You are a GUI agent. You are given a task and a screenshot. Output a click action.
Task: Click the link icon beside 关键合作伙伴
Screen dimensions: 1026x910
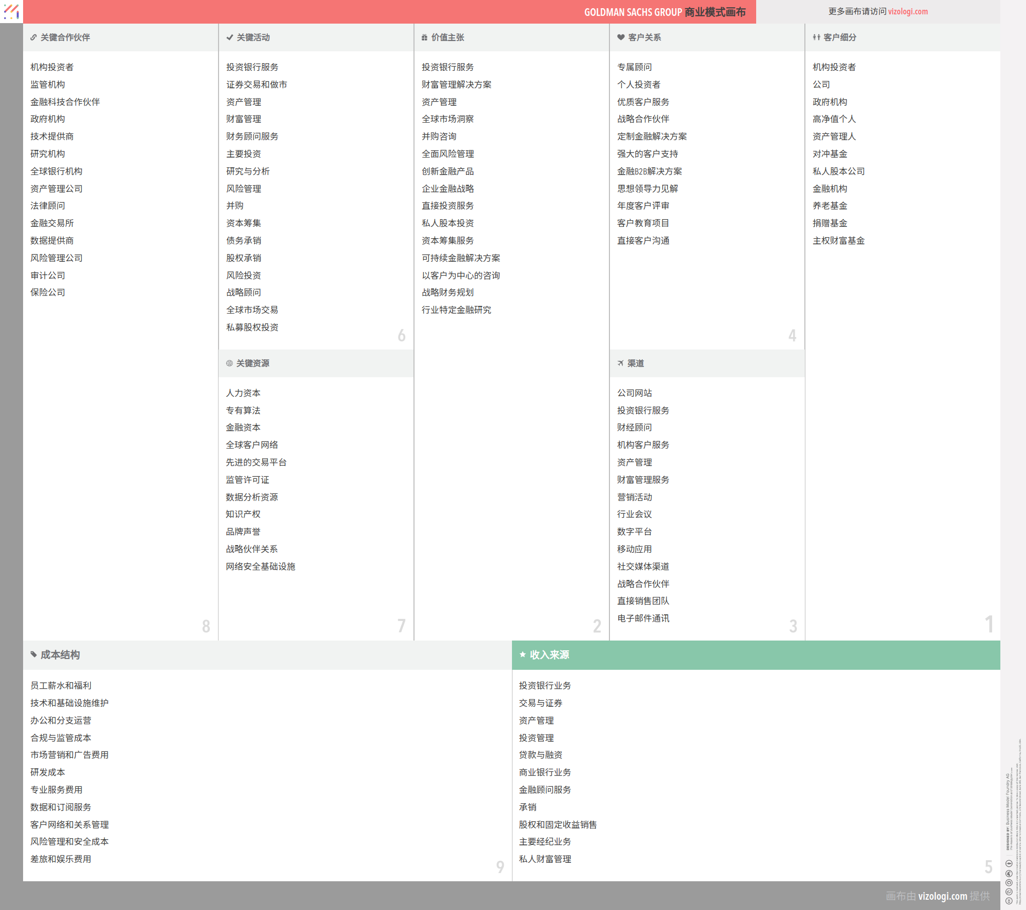point(33,37)
